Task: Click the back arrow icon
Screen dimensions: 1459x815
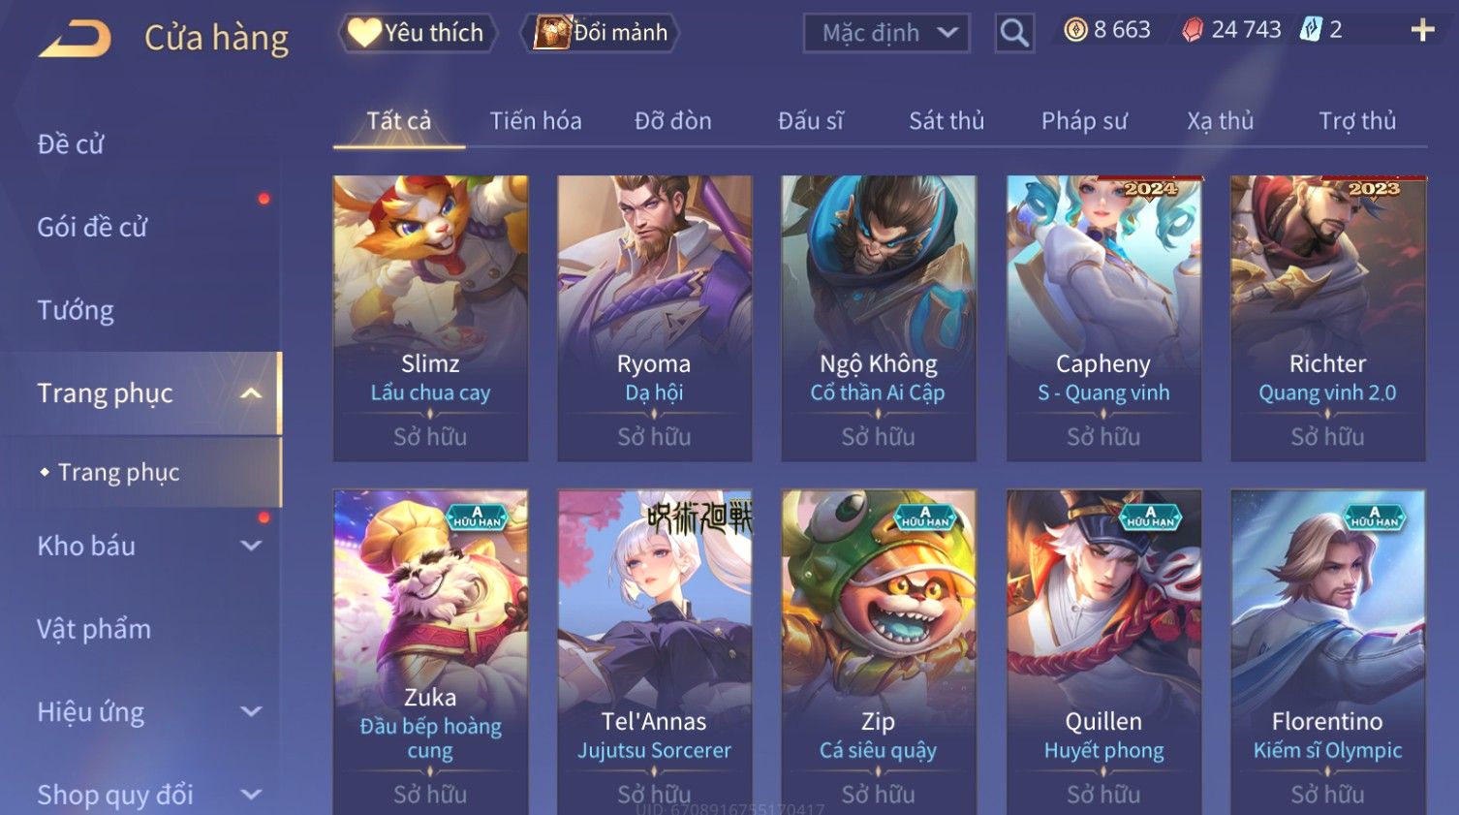Action: pyautogui.click(x=75, y=39)
